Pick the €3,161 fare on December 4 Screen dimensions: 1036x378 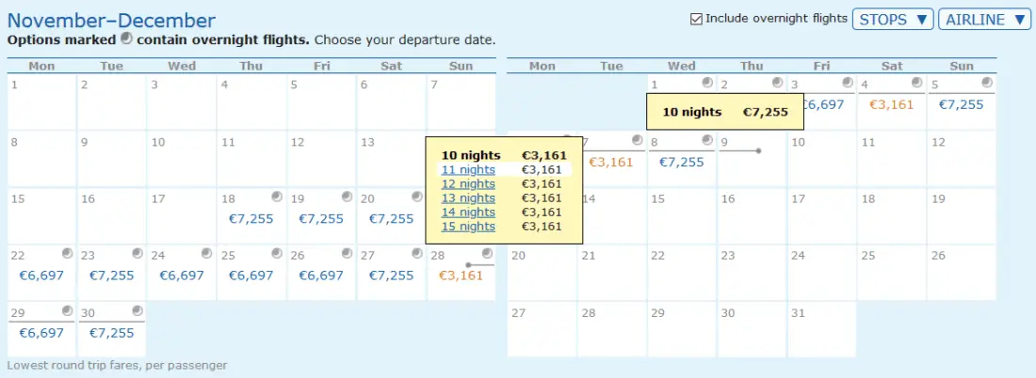[891, 104]
